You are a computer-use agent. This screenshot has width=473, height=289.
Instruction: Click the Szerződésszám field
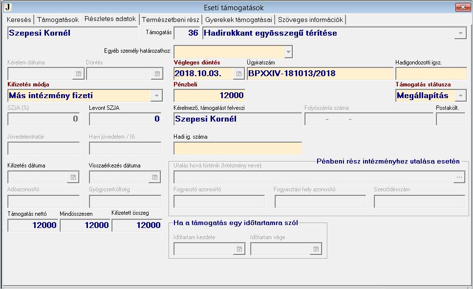pyautogui.click(x=420, y=201)
